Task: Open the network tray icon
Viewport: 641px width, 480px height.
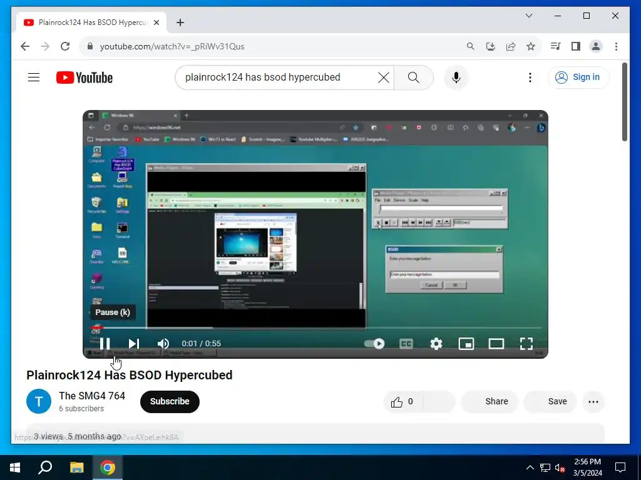Action: click(x=545, y=467)
